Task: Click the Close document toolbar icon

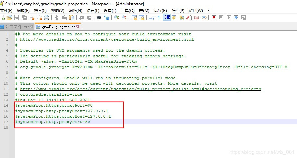Action: click(32, 17)
